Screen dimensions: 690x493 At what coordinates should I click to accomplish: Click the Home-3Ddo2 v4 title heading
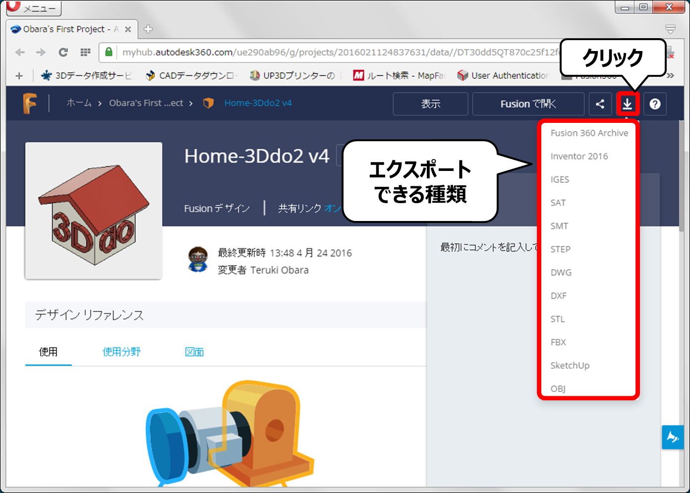[257, 156]
